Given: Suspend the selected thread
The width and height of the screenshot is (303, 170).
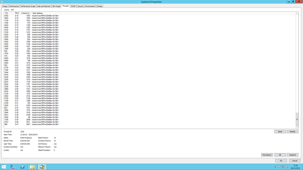Looking at the screenshot, I should pyautogui.click(x=292, y=155).
